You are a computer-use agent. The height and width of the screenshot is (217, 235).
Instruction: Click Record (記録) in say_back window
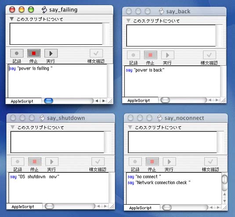(134, 55)
